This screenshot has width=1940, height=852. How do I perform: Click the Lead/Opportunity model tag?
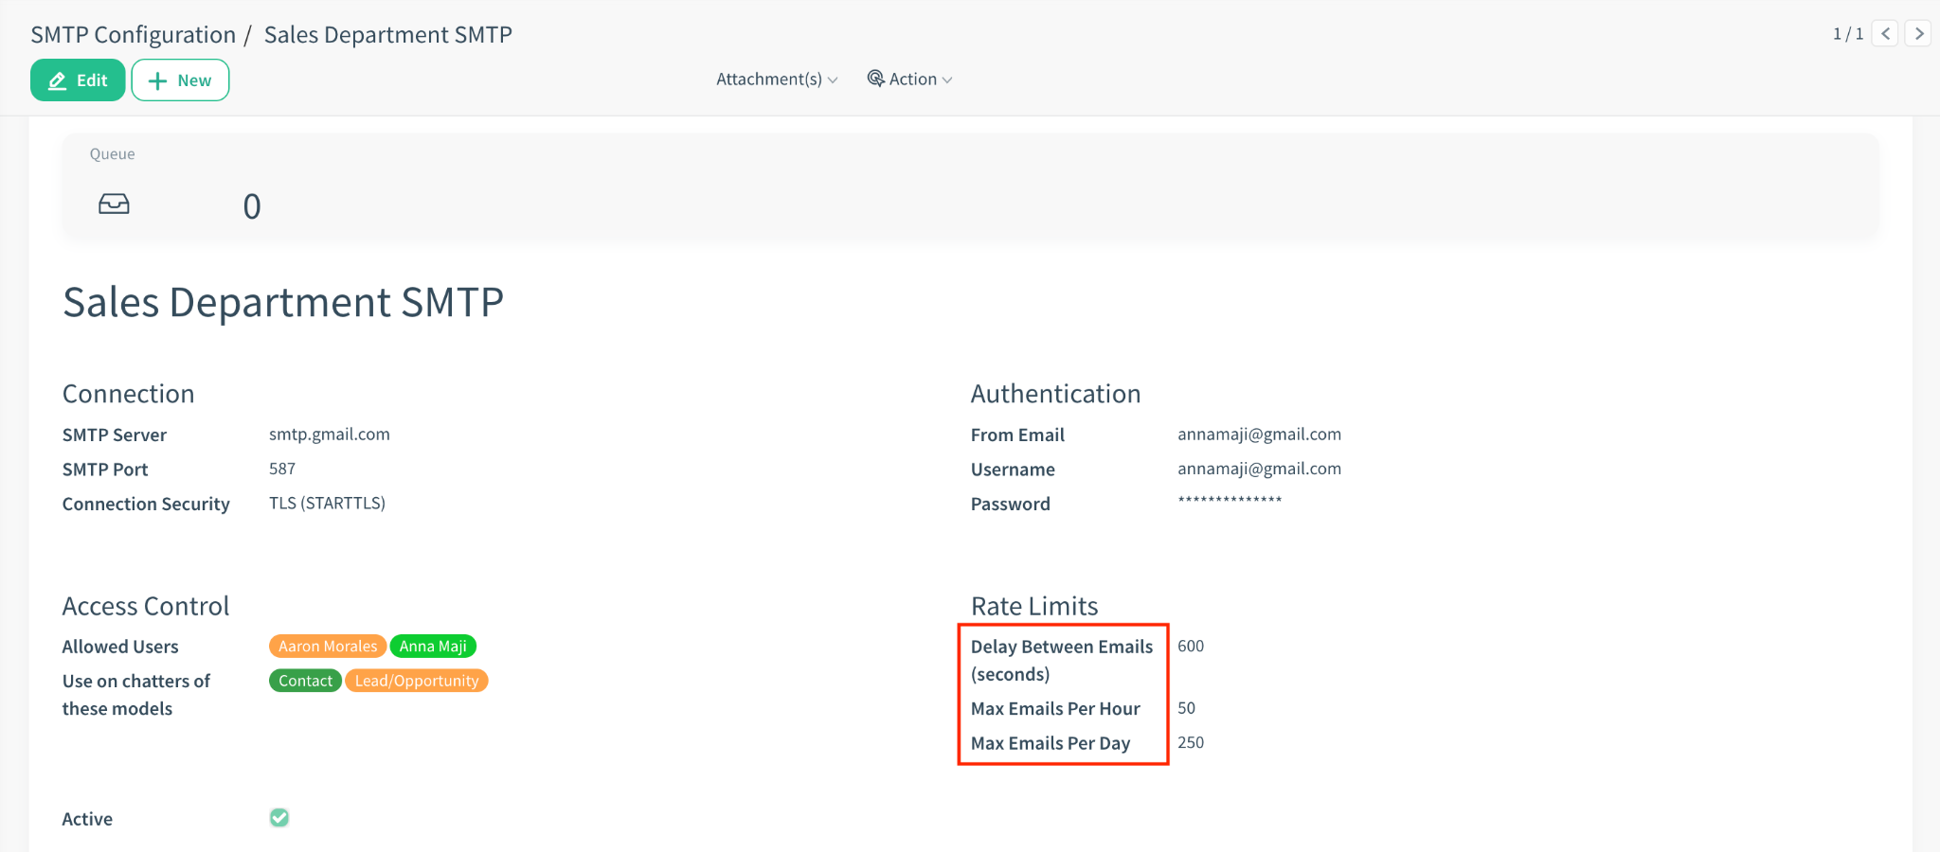(416, 681)
